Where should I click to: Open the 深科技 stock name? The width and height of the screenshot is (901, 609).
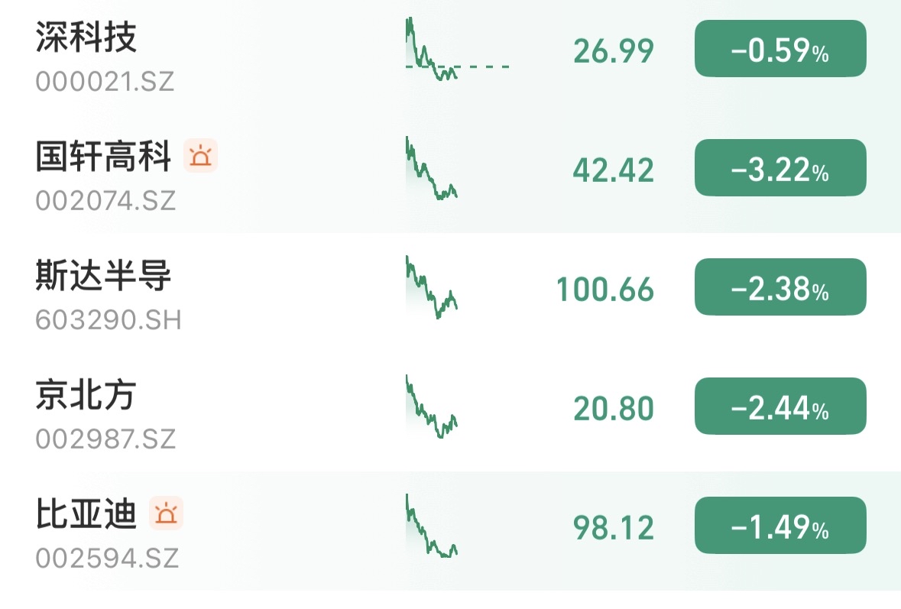[x=86, y=37]
